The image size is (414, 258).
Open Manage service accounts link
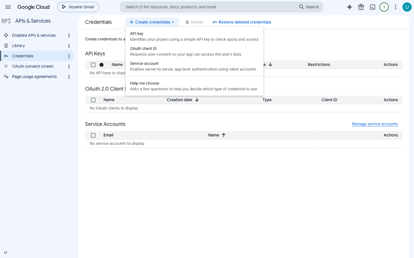point(375,124)
